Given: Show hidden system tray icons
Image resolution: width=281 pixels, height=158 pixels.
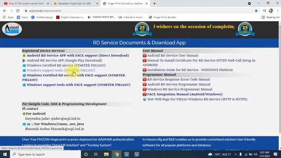Looking at the screenshot, I should 236,154.
